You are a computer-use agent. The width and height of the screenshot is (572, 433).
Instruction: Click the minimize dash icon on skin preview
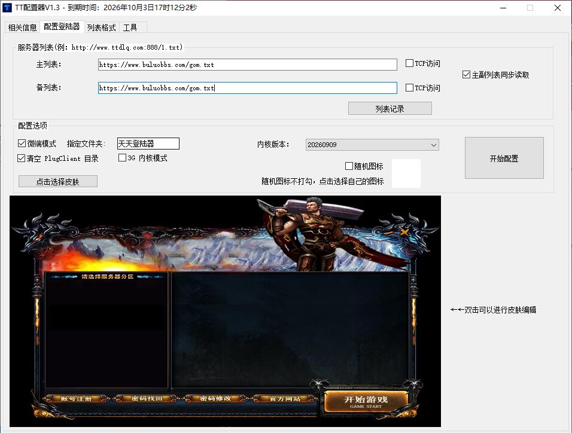click(389, 233)
